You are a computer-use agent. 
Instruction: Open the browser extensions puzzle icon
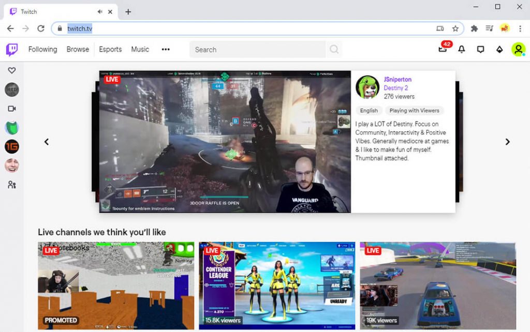tap(474, 28)
